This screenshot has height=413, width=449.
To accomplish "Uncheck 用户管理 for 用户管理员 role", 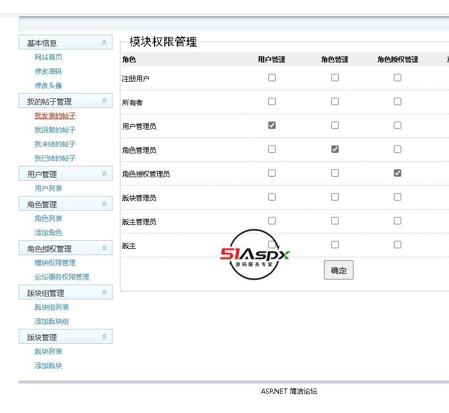I will coord(272,125).
